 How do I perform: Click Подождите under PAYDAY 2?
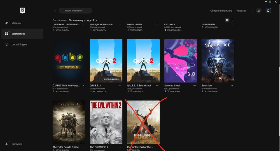173,30
